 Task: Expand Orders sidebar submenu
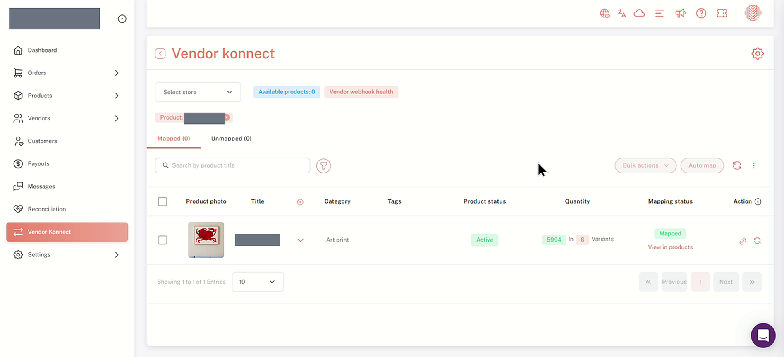(x=117, y=73)
